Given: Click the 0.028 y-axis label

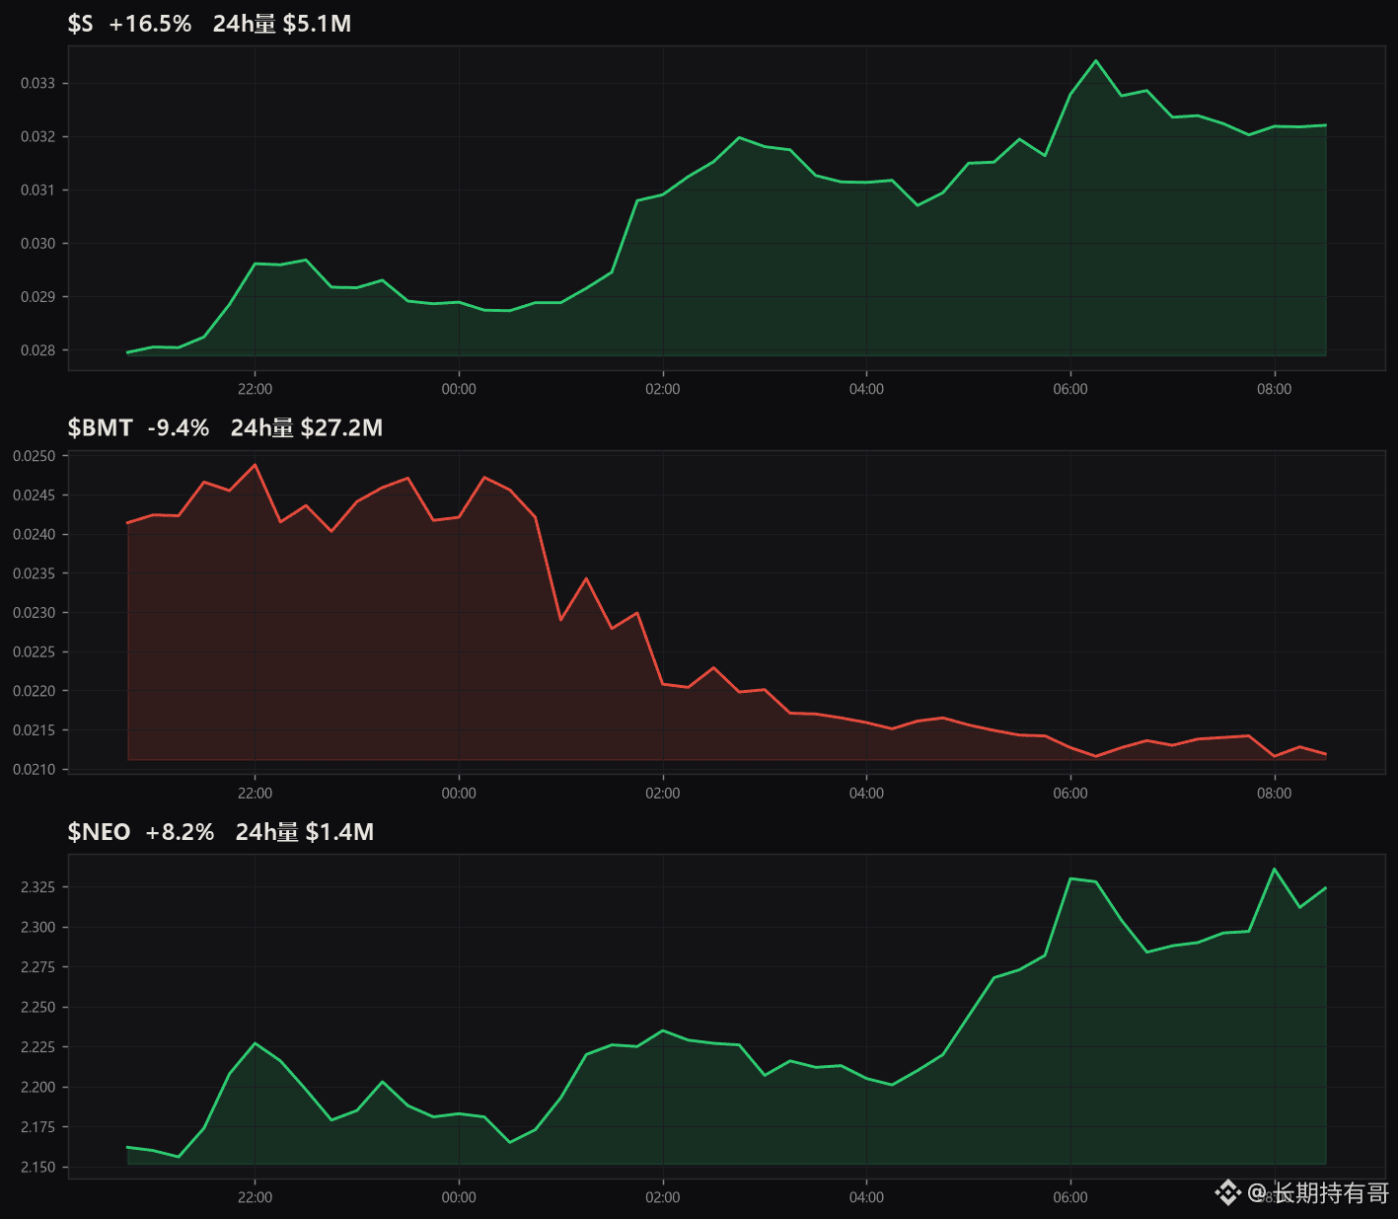Looking at the screenshot, I should (37, 349).
